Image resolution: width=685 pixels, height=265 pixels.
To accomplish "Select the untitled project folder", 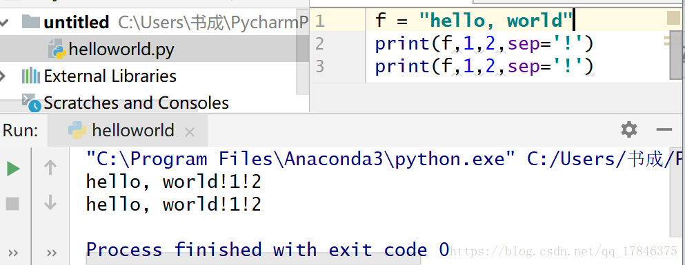I will point(76,22).
